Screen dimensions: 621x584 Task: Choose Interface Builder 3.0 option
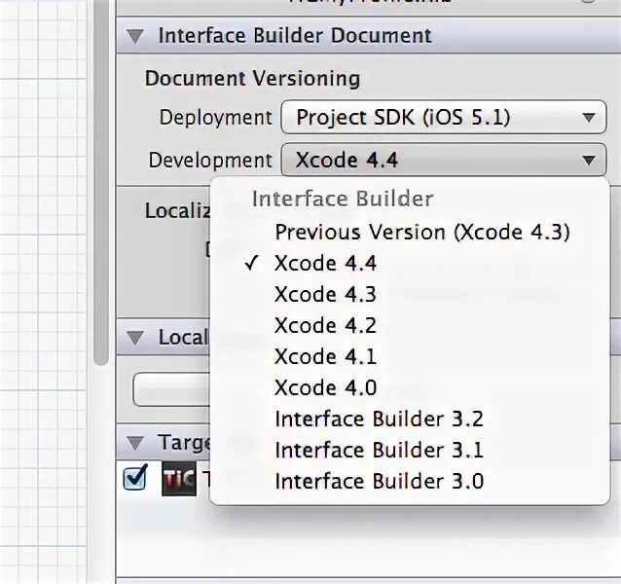(410, 482)
